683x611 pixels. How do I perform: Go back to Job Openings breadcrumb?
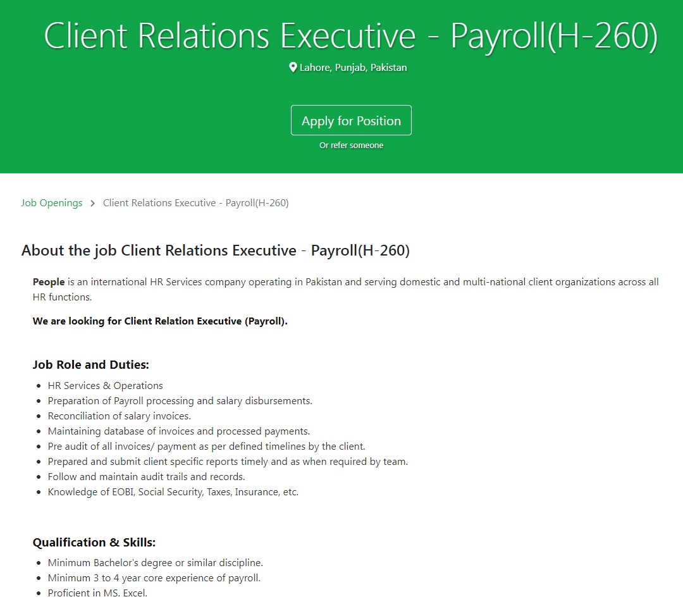[52, 203]
